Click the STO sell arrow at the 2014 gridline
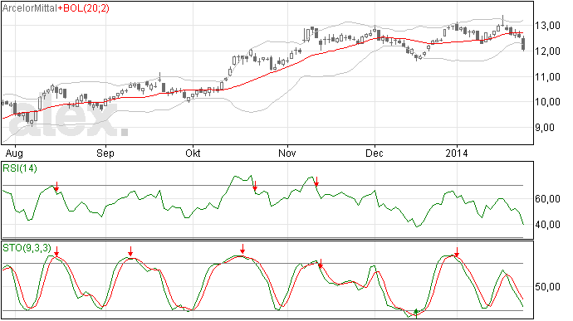573x321 pixels. coord(457,252)
